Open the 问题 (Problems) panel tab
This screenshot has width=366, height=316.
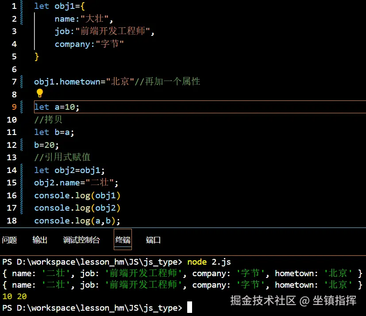pyautogui.click(x=10, y=240)
